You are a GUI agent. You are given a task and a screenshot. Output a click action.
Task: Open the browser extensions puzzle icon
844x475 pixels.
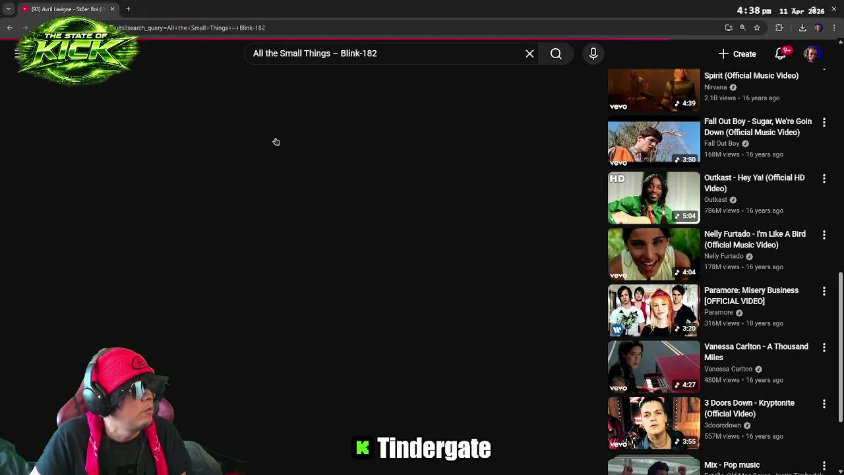pyautogui.click(x=779, y=28)
